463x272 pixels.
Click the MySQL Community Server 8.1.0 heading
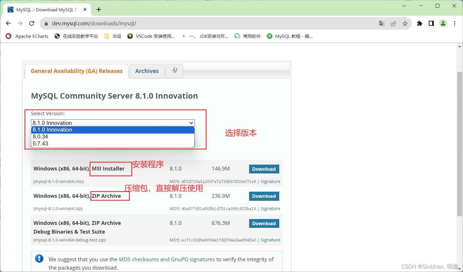pyautogui.click(x=115, y=96)
